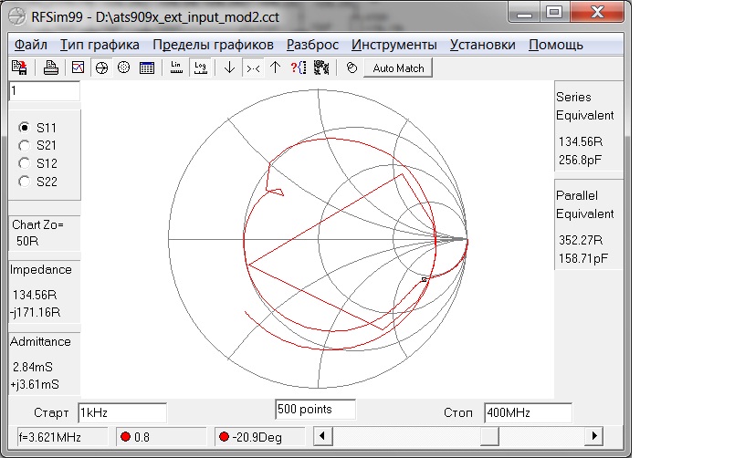Click the >-< converge arrows toolbar icon
745x458 pixels.
click(253, 68)
